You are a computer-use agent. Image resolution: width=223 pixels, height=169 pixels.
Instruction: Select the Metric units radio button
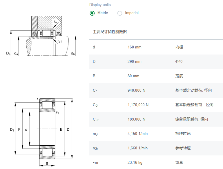[x=92, y=13]
